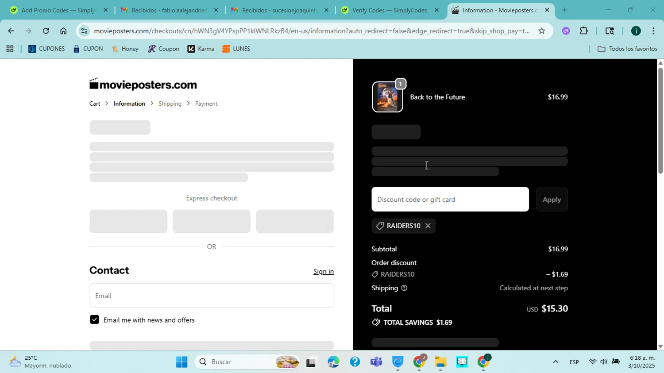
Task: Switch to Add Promo Codes tab
Action: (59, 10)
